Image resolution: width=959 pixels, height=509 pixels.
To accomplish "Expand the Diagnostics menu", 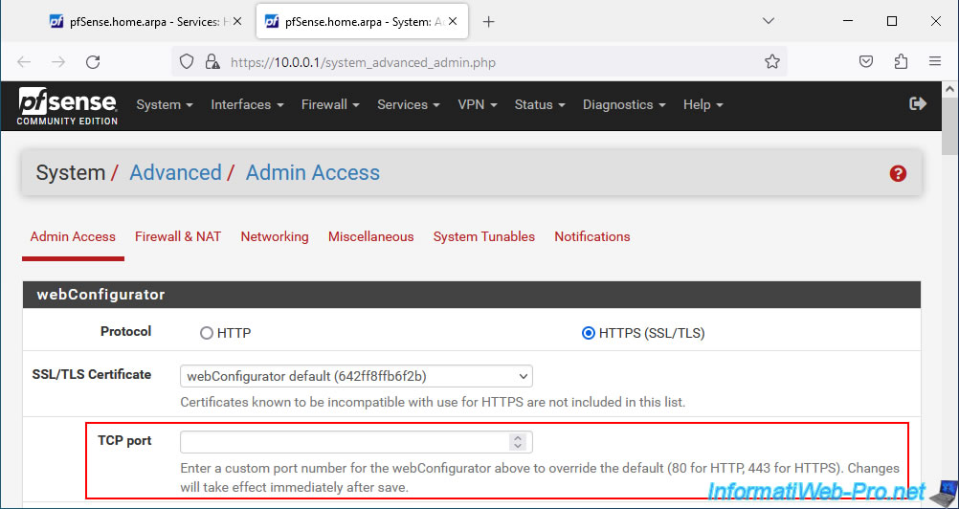I will (x=624, y=104).
